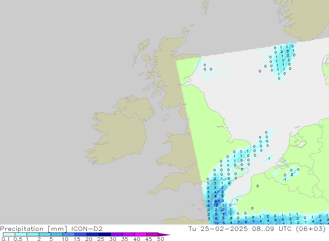Click the 0.1–0.5 mm legend color swatch
329x241 pixels.
(9, 234)
